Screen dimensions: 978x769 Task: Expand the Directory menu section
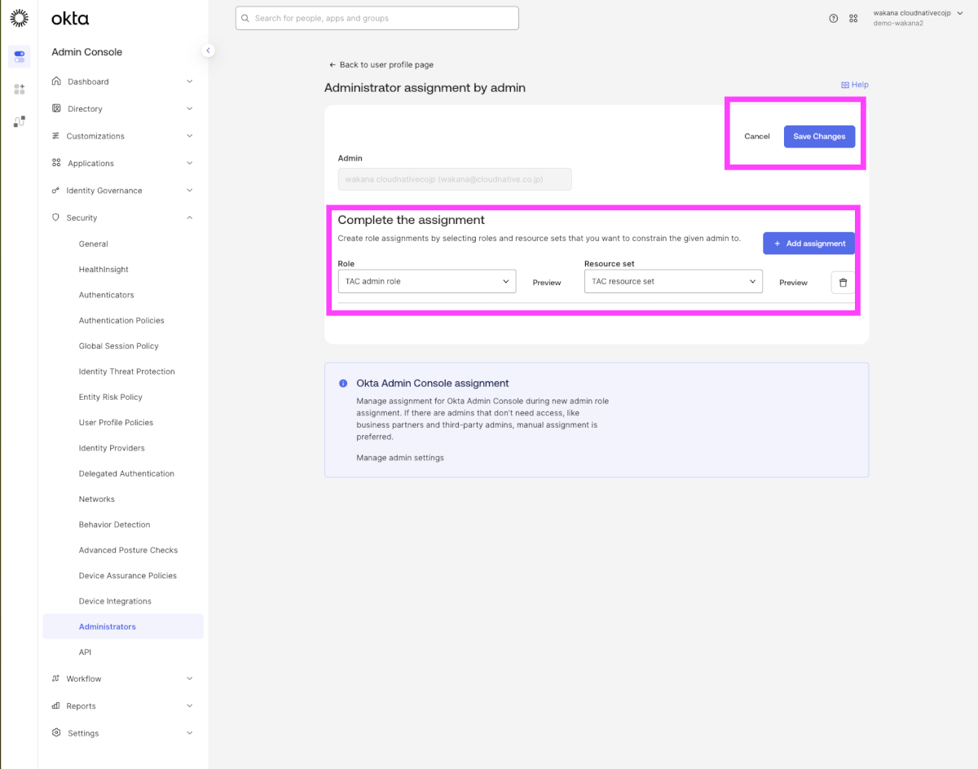tap(122, 108)
